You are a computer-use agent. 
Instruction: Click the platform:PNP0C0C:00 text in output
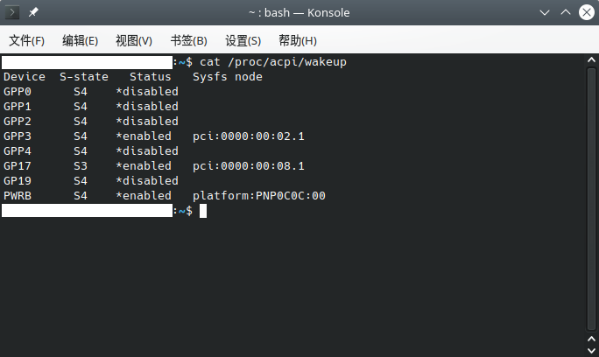[259, 196]
